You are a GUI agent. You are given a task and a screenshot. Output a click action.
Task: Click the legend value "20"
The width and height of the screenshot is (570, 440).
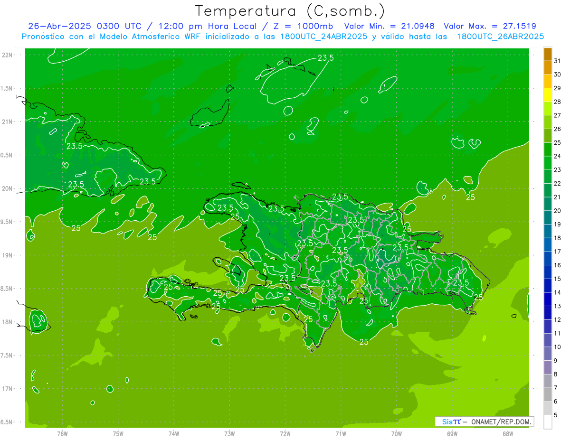(557, 211)
